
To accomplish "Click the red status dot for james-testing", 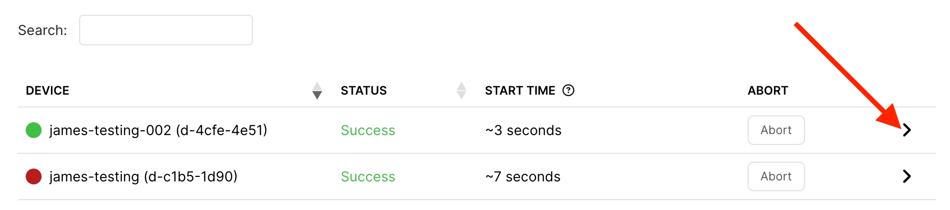I will pyautogui.click(x=34, y=176).
